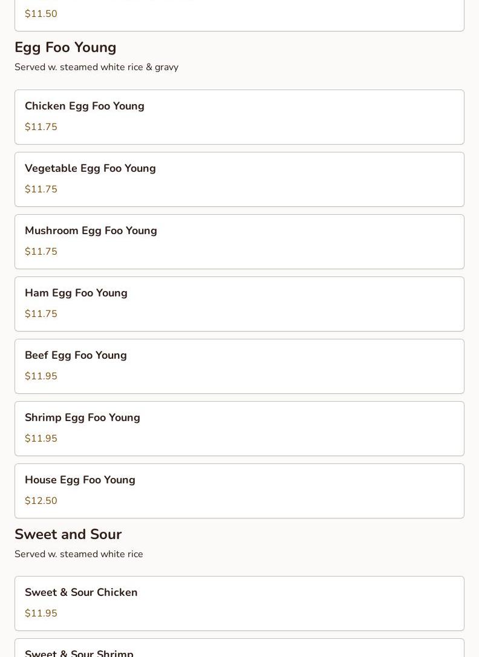479x657 pixels.
Task: Add Ham Egg Foo Young
Action: (239, 304)
